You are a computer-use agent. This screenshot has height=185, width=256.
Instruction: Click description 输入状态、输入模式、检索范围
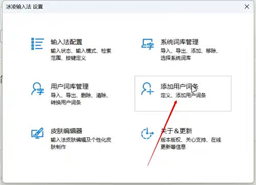click(81, 54)
